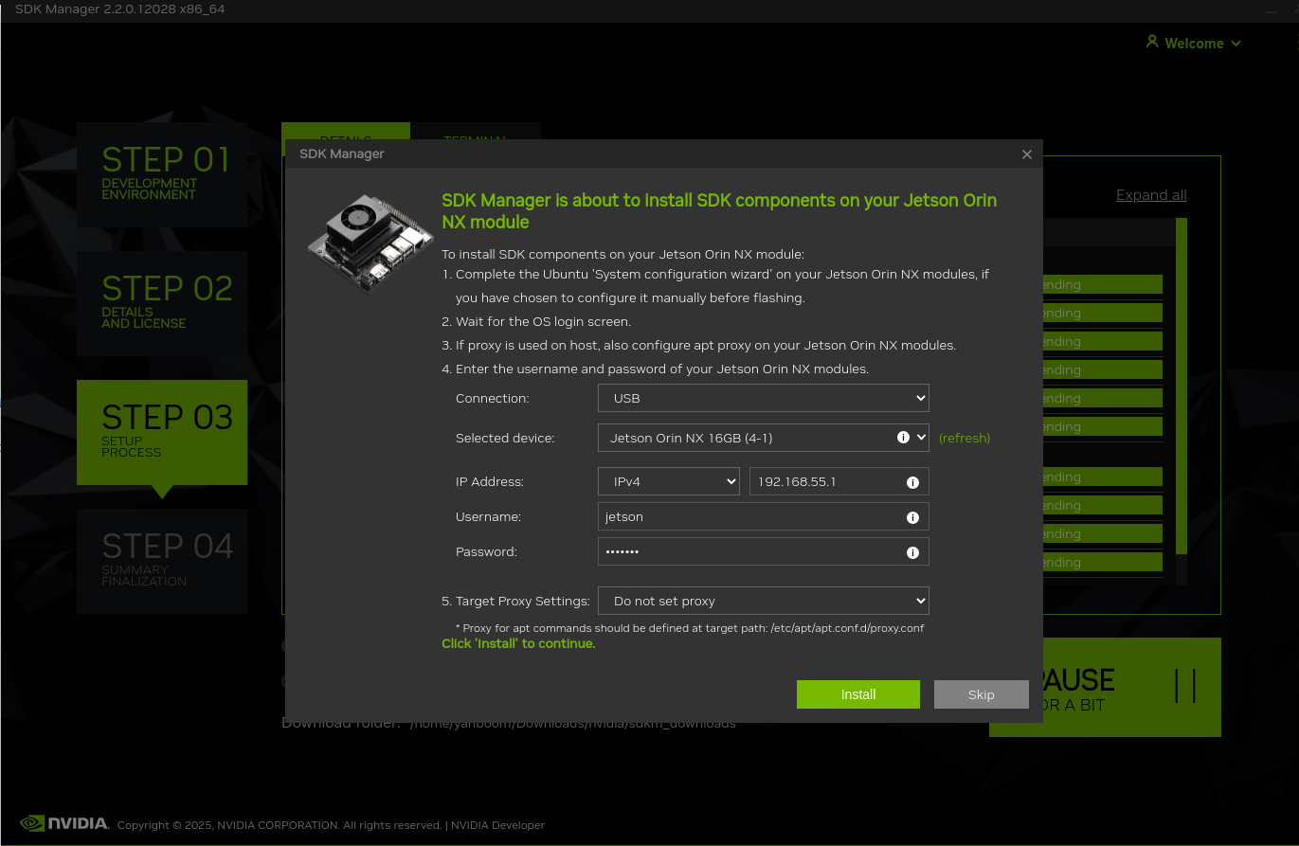The width and height of the screenshot is (1299, 846).
Task: Expand Target Proxy Settings dropdown
Action: coord(763,601)
